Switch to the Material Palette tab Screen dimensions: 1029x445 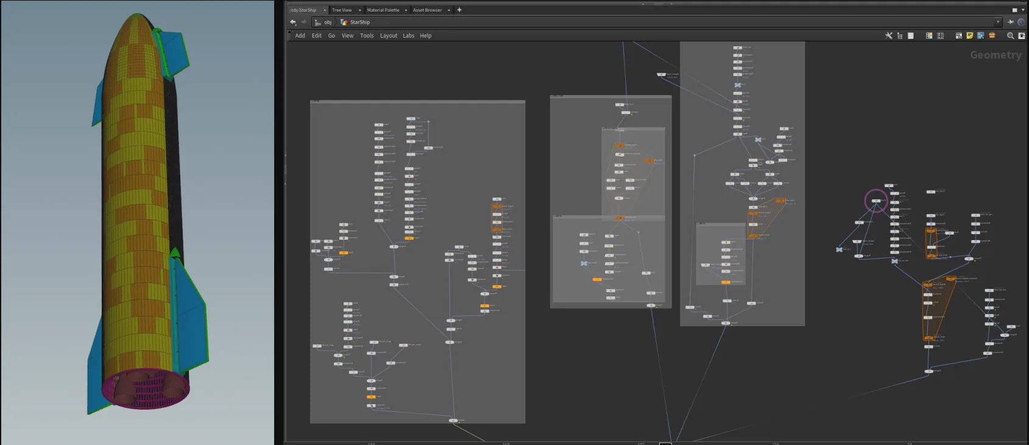click(383, 10)
